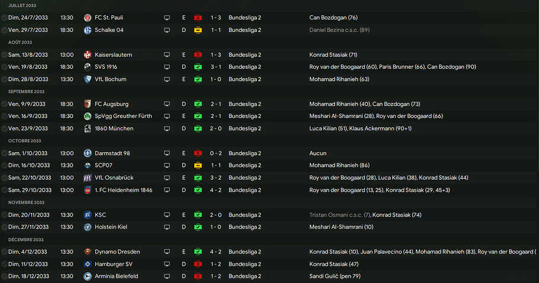Click green win icon on SVS 1916 row
Screen dimensions: 539x283
(198, 67)
